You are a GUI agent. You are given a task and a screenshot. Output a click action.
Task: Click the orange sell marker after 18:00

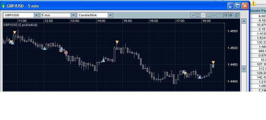coord(213,62)
